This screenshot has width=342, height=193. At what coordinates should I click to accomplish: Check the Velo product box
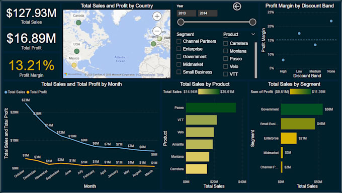[x=225, y=66]
